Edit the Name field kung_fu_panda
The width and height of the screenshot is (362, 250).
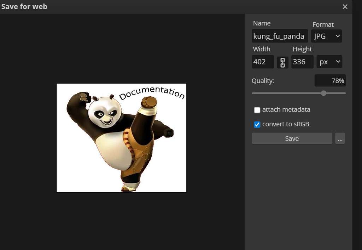point(280,36)
